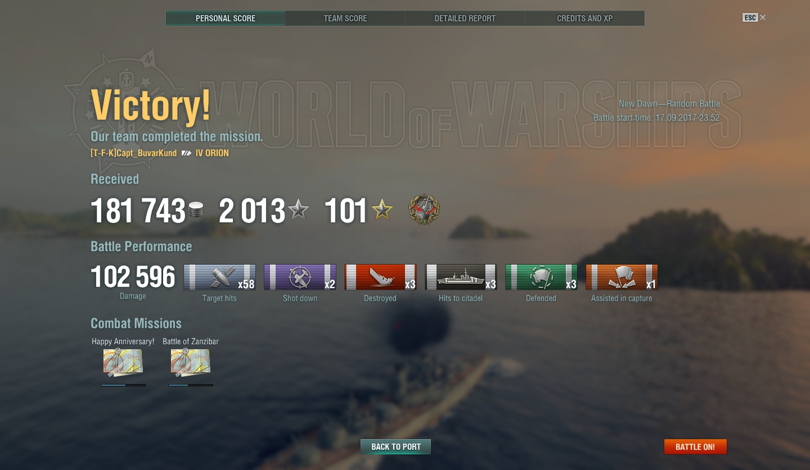Click the Destroyed ships ribbon icon

tap(380, 277)
